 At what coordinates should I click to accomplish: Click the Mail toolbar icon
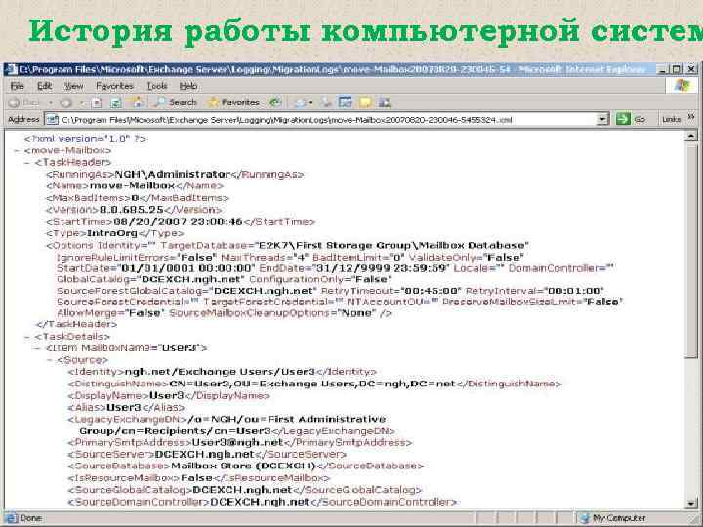(300, 102)
